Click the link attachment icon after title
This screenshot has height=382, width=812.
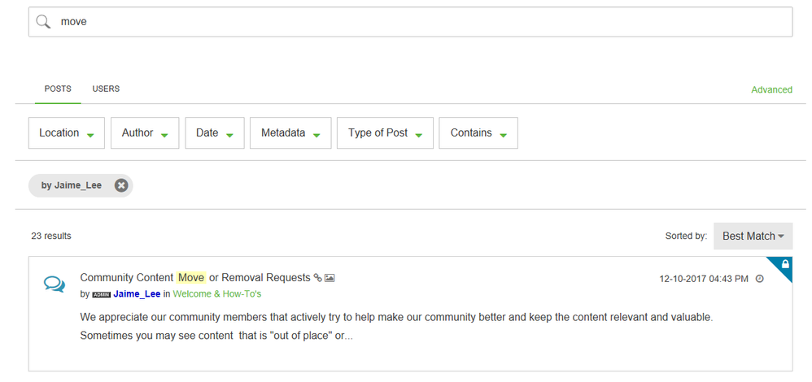point(318,278)
